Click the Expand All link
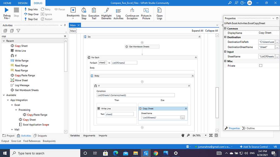This screenshot has height=157, width=280. [197, 31]
